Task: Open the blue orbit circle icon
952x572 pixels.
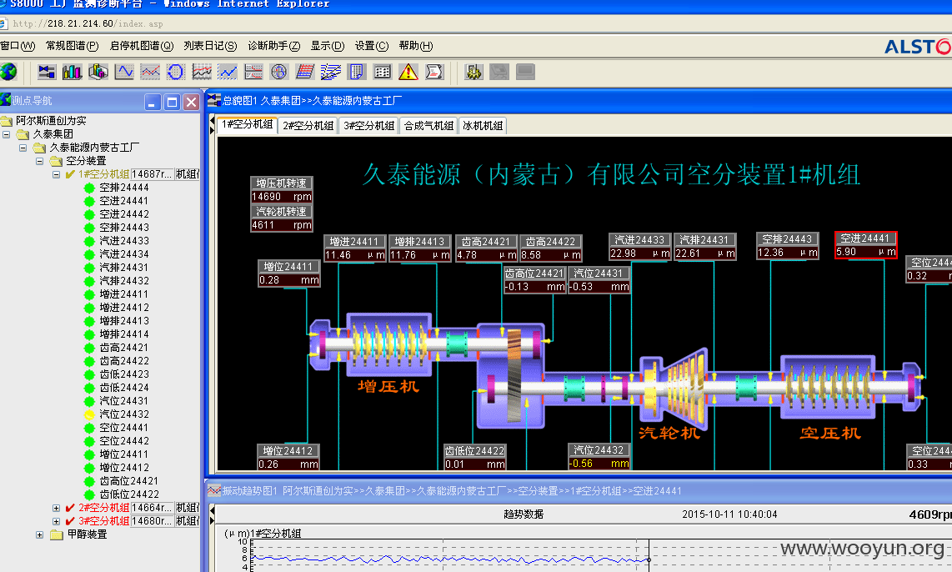Action: coord(175,73)
